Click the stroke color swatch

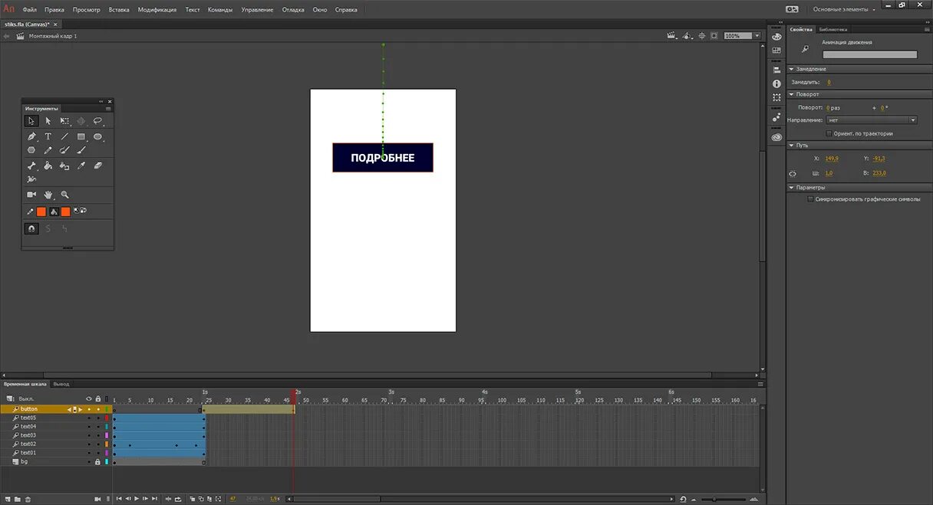pos(41,212)
